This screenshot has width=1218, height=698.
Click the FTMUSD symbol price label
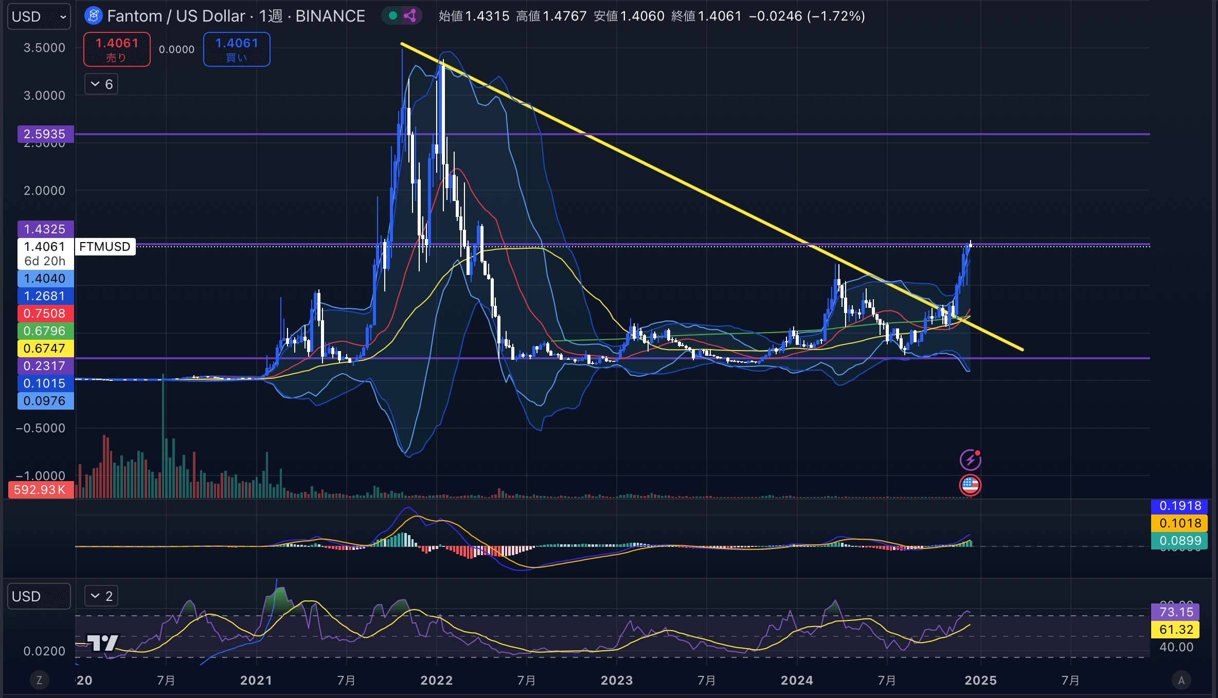(105, 247)
